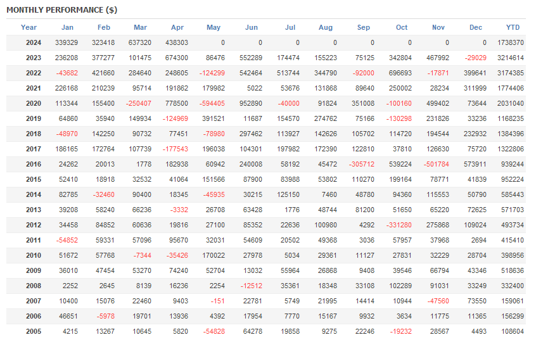This screenshot has width=536, height=342.
Task: Select the 2008 year row label
Action: [x=34, y=285]
